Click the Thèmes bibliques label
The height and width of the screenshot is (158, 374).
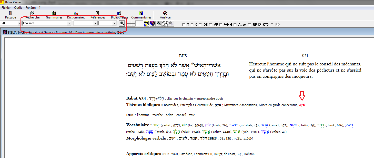pos(145,105)
